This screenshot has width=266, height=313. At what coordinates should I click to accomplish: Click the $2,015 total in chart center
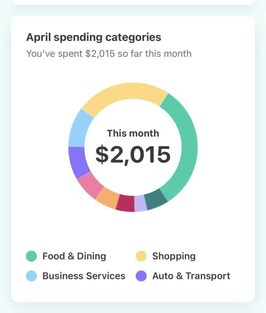pyautogui.click(x=133, y=155)
